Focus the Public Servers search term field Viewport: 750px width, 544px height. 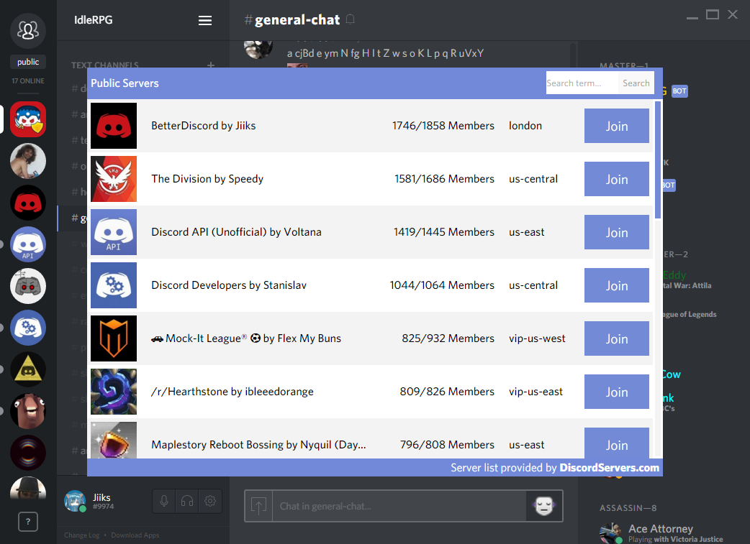[582, 83]
